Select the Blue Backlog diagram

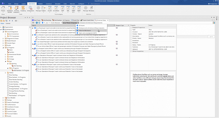(12, 75)
